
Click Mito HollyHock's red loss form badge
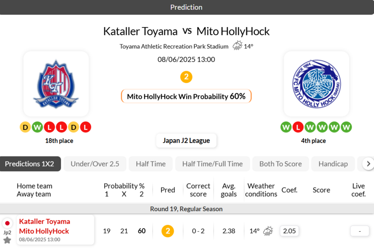click(x=298, y=128)
